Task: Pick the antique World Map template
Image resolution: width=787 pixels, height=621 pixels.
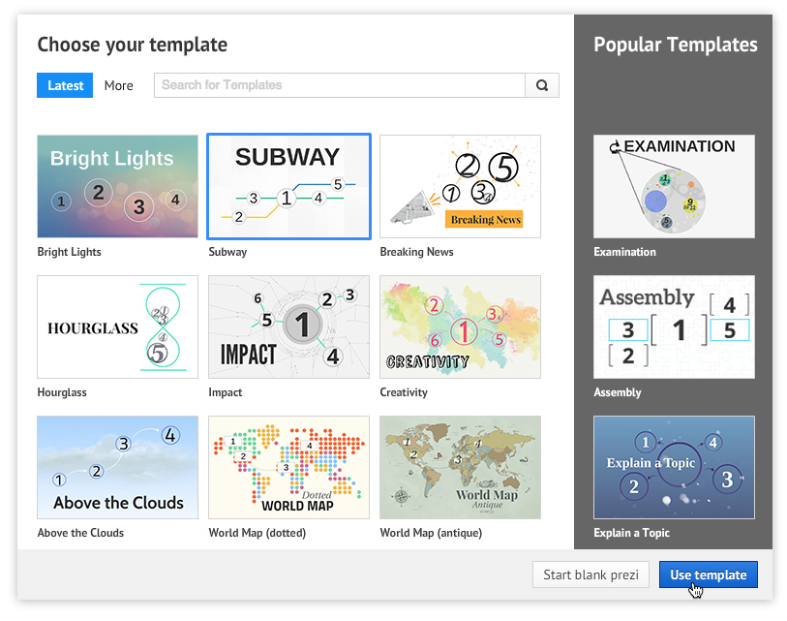Action: click(460, 467)
